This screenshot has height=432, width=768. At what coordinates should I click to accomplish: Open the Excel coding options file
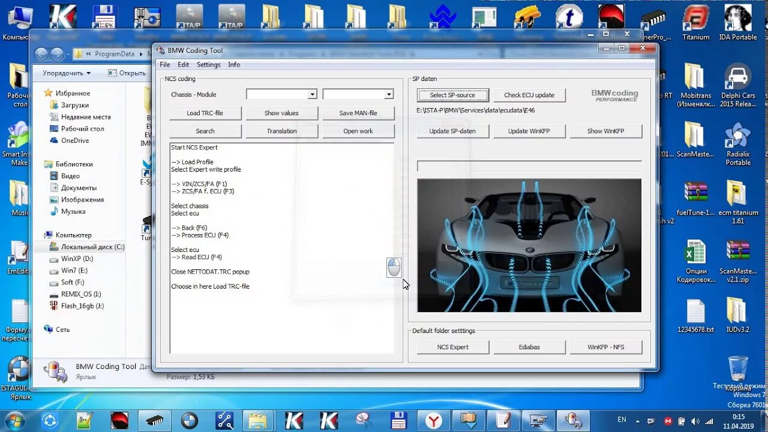pos(695,262)
